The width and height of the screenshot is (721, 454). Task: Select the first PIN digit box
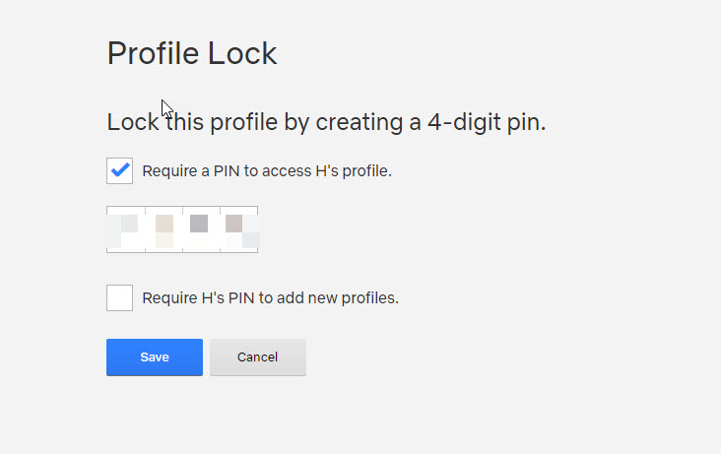click(x=126, y=229)
